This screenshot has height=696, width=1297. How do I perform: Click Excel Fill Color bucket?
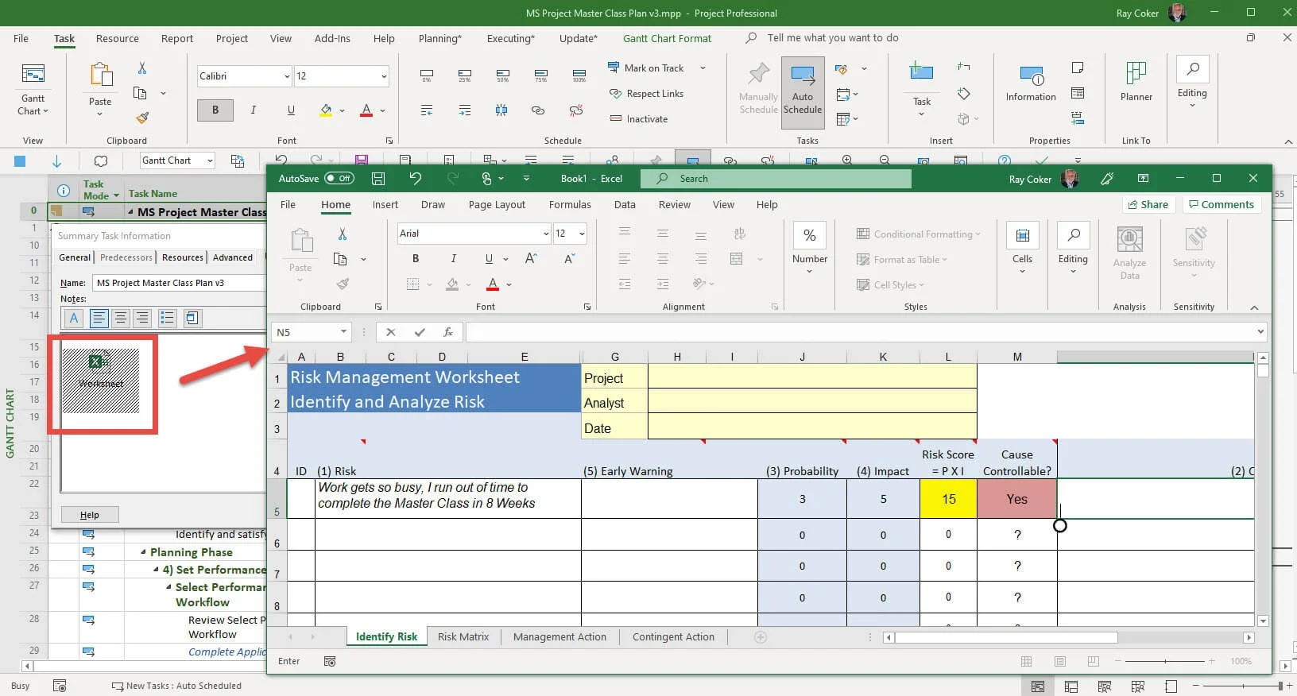[452, 284]
